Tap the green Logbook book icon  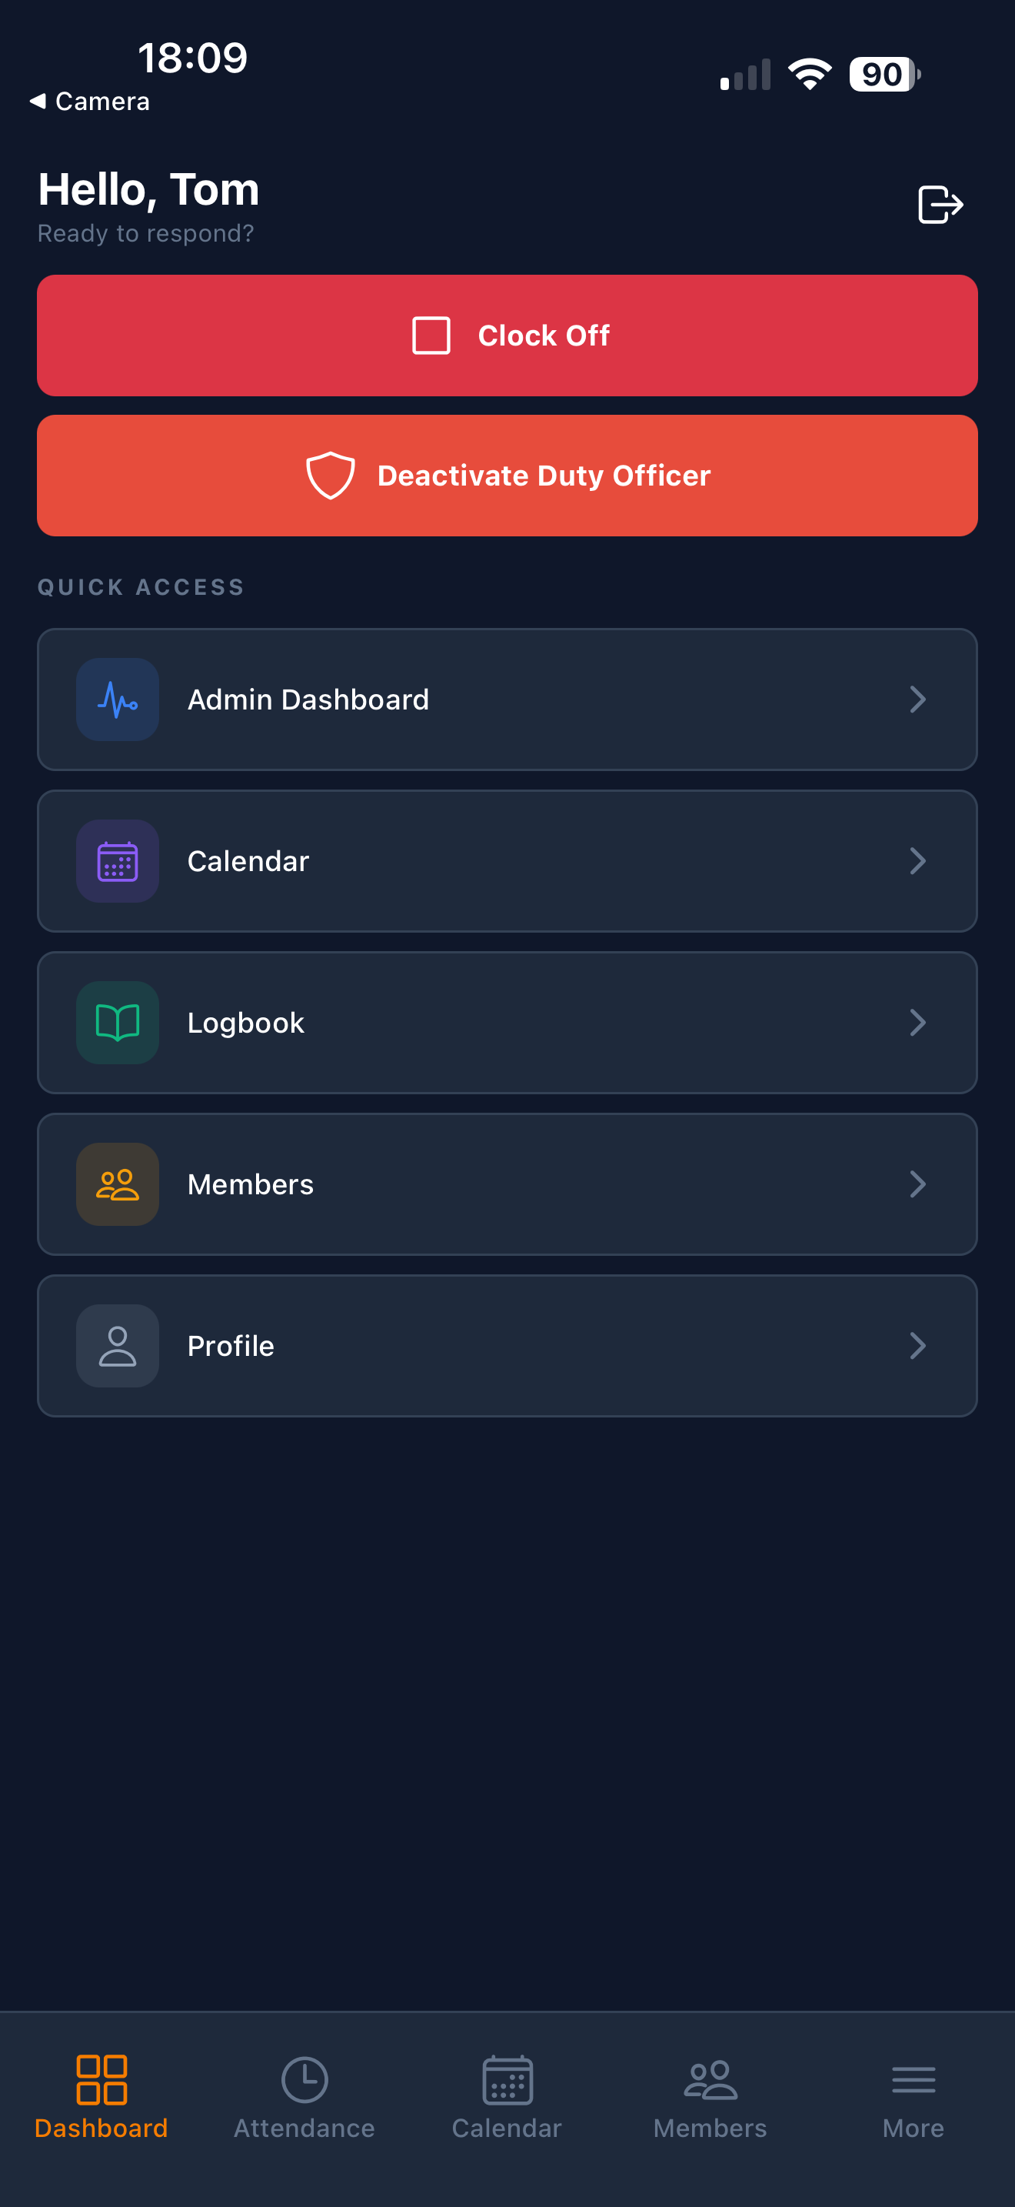118,1022
